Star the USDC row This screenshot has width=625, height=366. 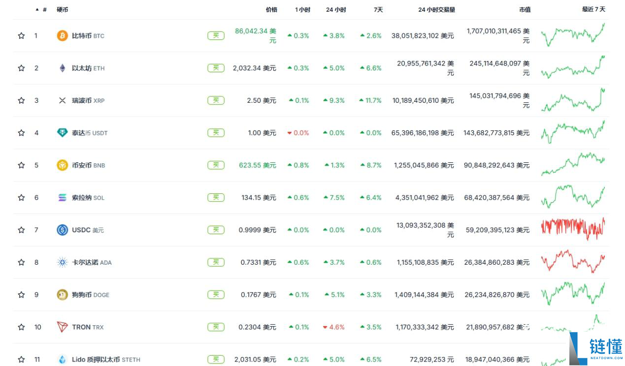(21, 230)
